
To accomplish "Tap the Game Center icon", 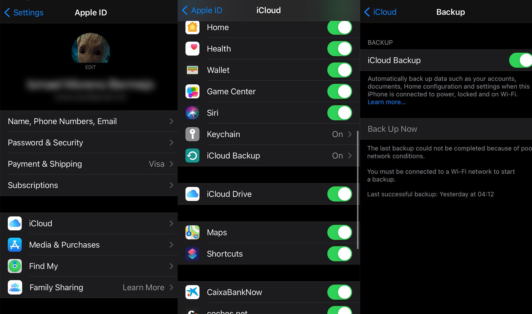I will tap(192, 91).
